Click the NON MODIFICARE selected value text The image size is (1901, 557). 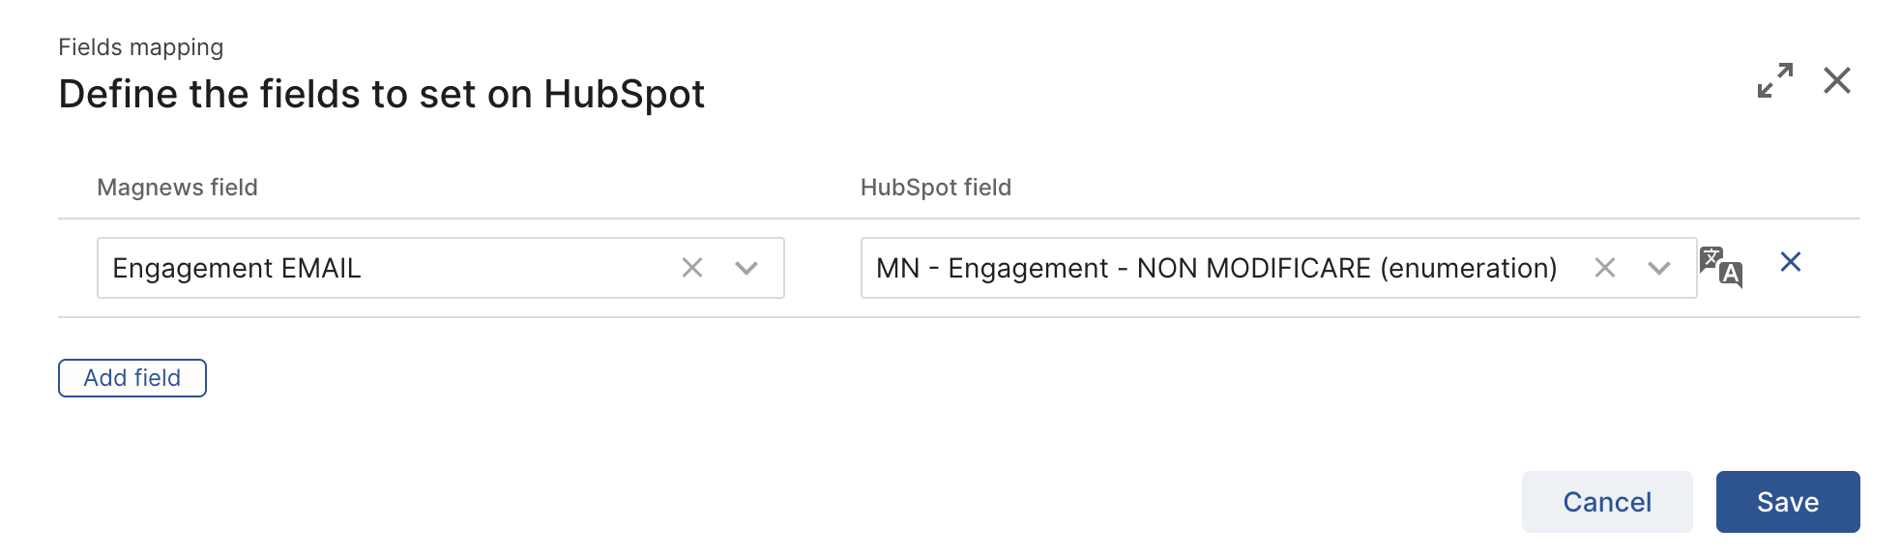pyautogui.click(x=1253, y=268)
